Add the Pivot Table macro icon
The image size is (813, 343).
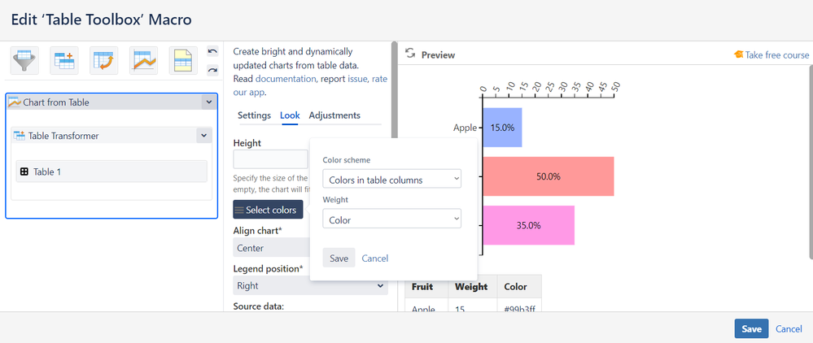[103, 61]
